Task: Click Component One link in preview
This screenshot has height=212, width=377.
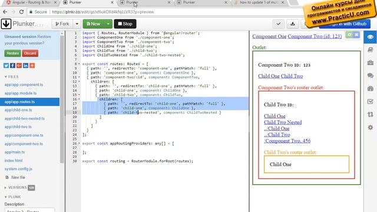Action: [x=269, y=37]
